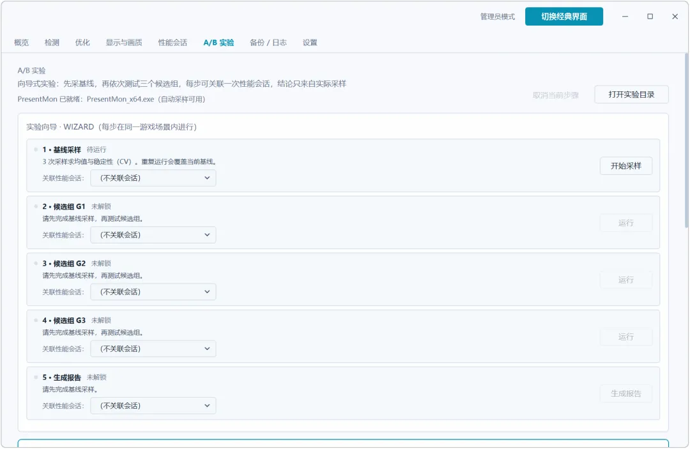The image size is (690, 449).
Task: Open 关联性能会话 dropdown for 候选组 G2
Action: 153,292
